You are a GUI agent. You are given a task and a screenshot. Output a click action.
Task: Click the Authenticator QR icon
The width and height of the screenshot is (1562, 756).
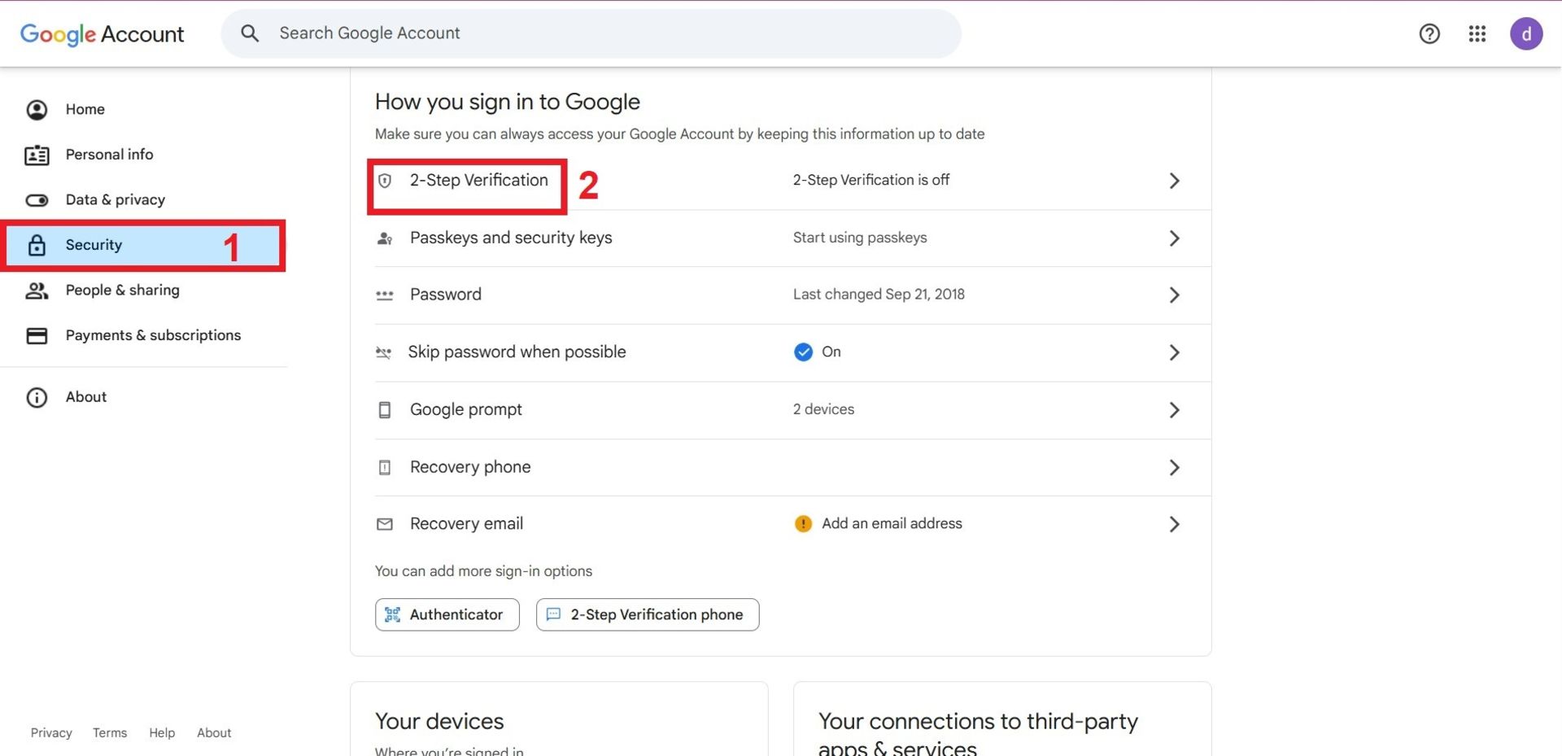(392, 614)
